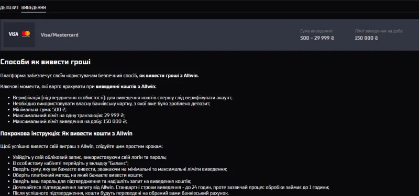Click the '150 000 ₴' daily limit value
The image size is (419, 196).
coord(366,38)
